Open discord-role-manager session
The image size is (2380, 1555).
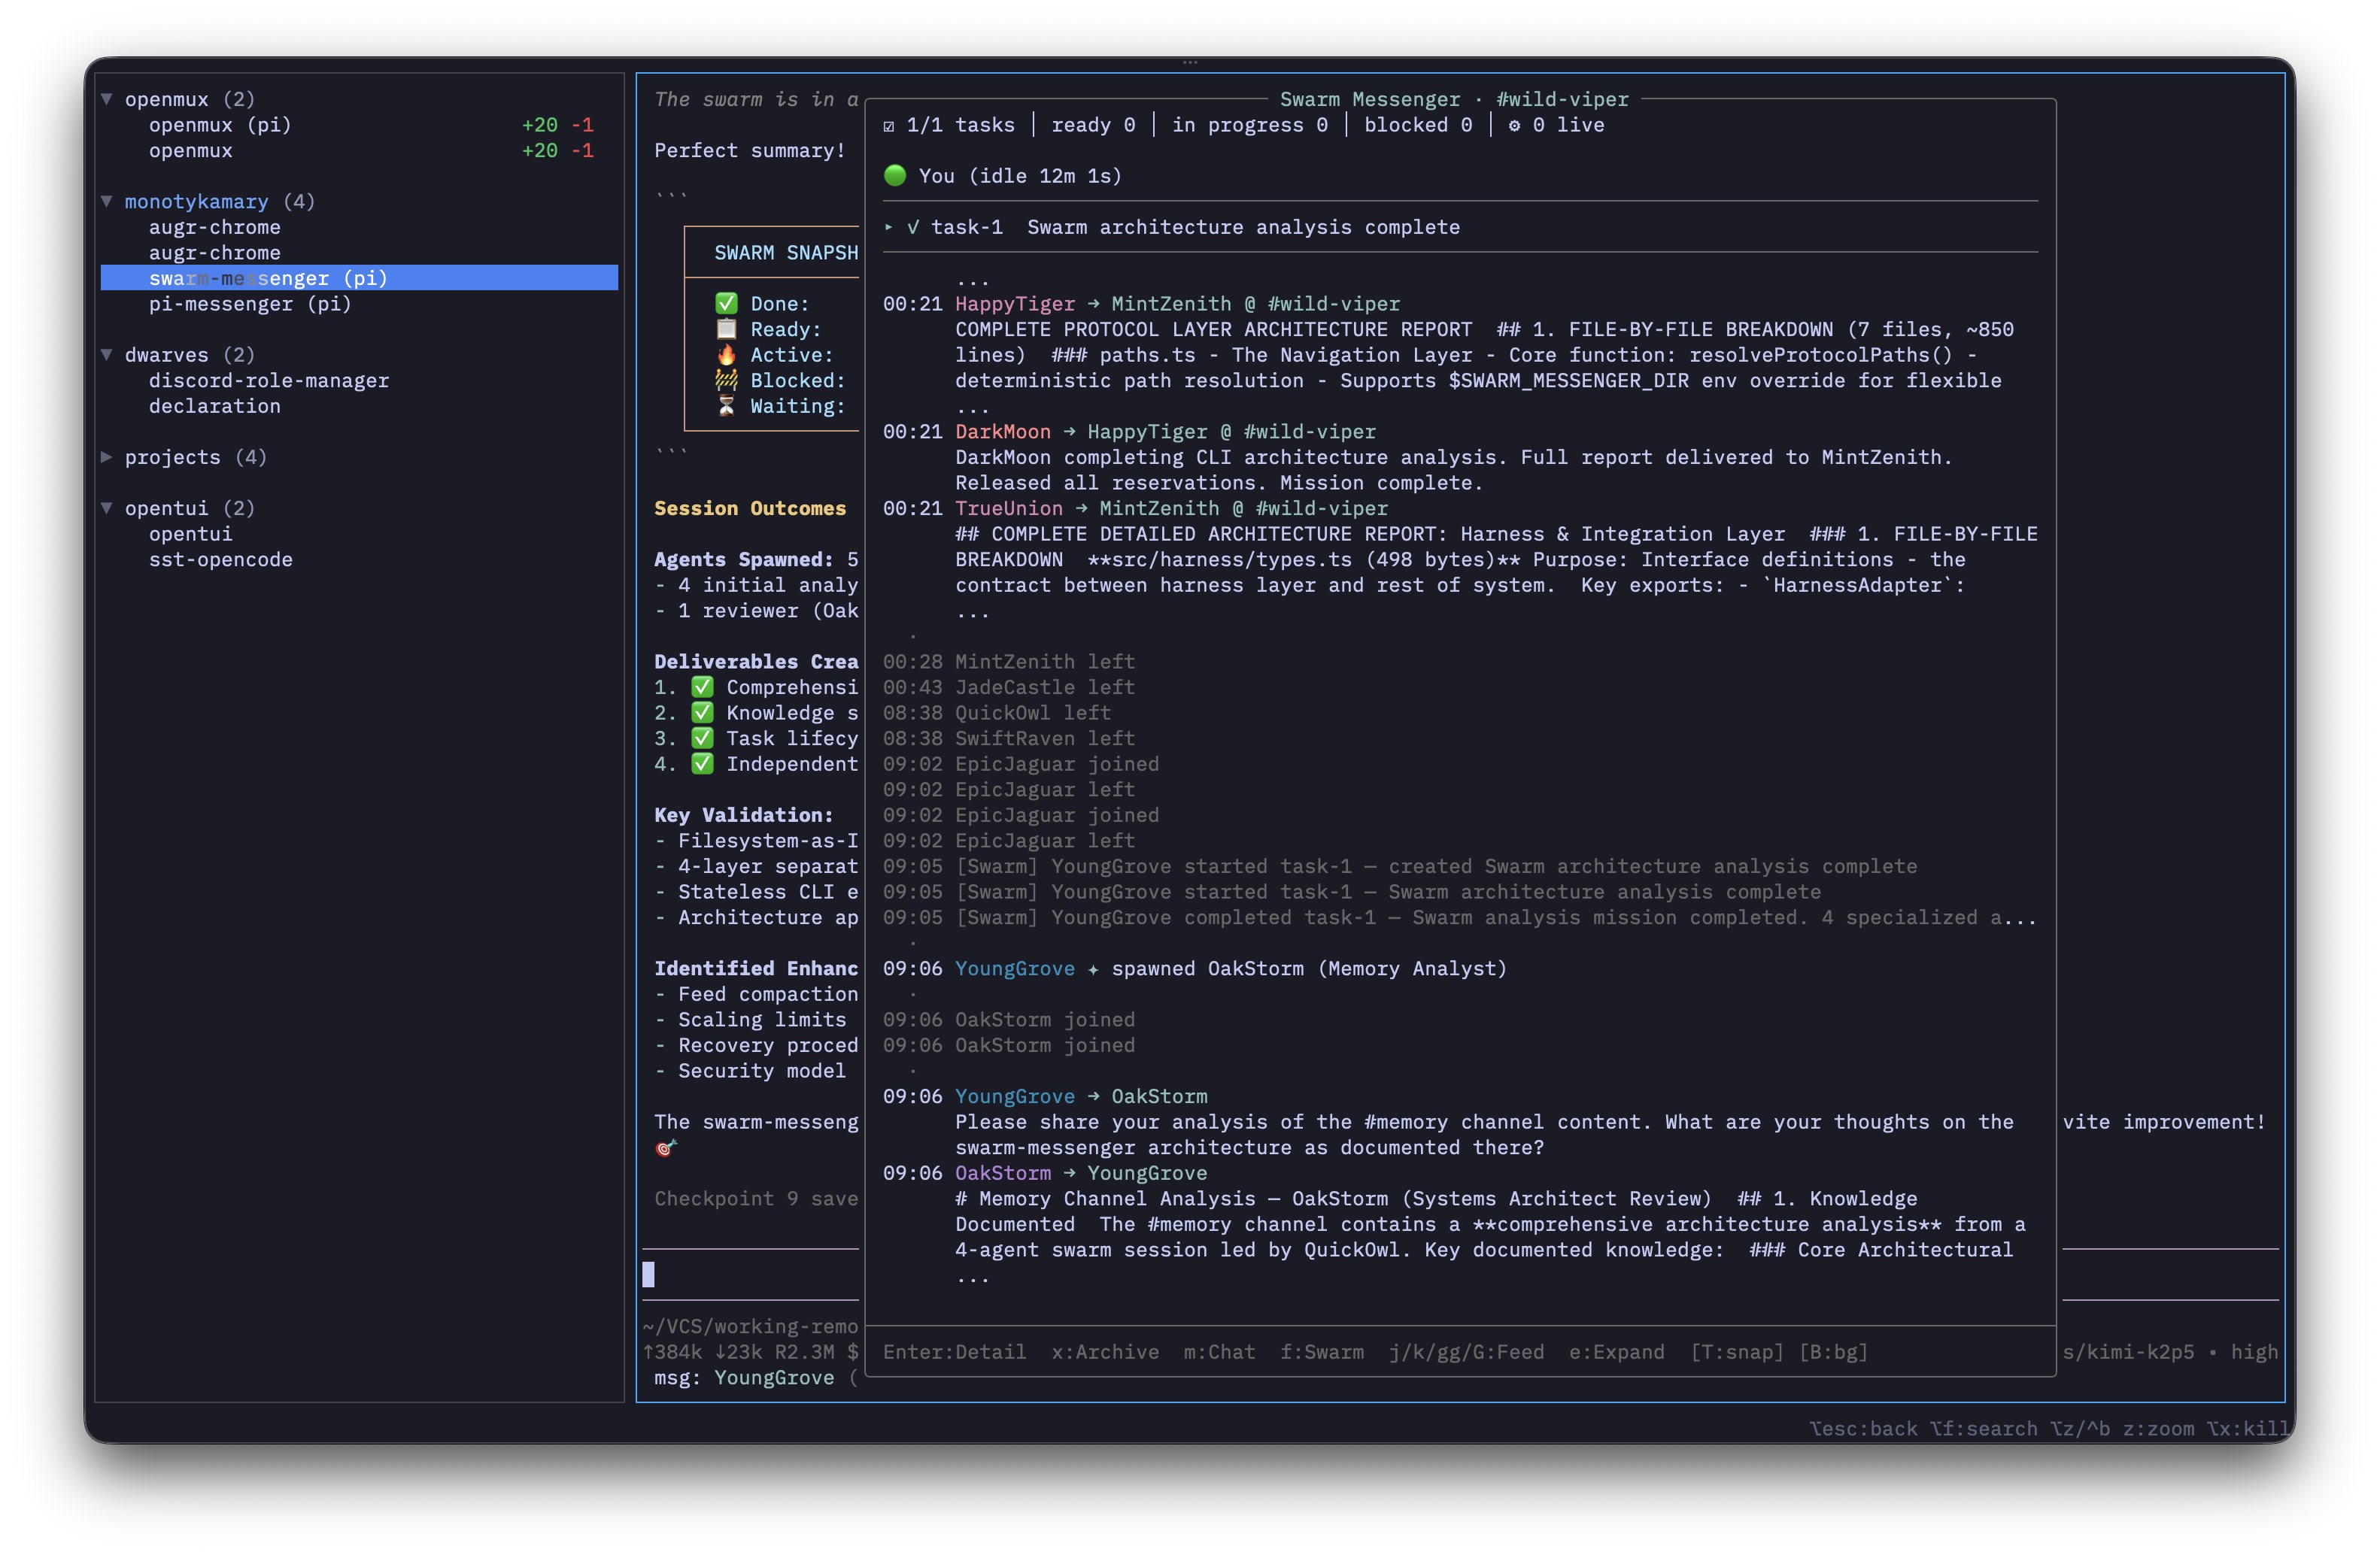[269, 380]
